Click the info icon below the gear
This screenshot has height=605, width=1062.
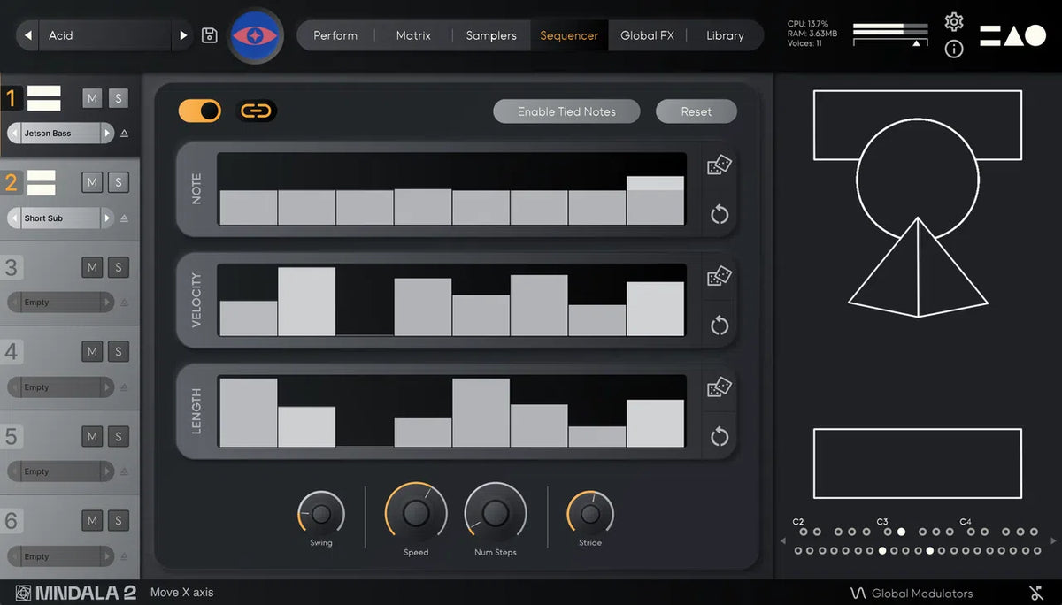tap(953, 50)
